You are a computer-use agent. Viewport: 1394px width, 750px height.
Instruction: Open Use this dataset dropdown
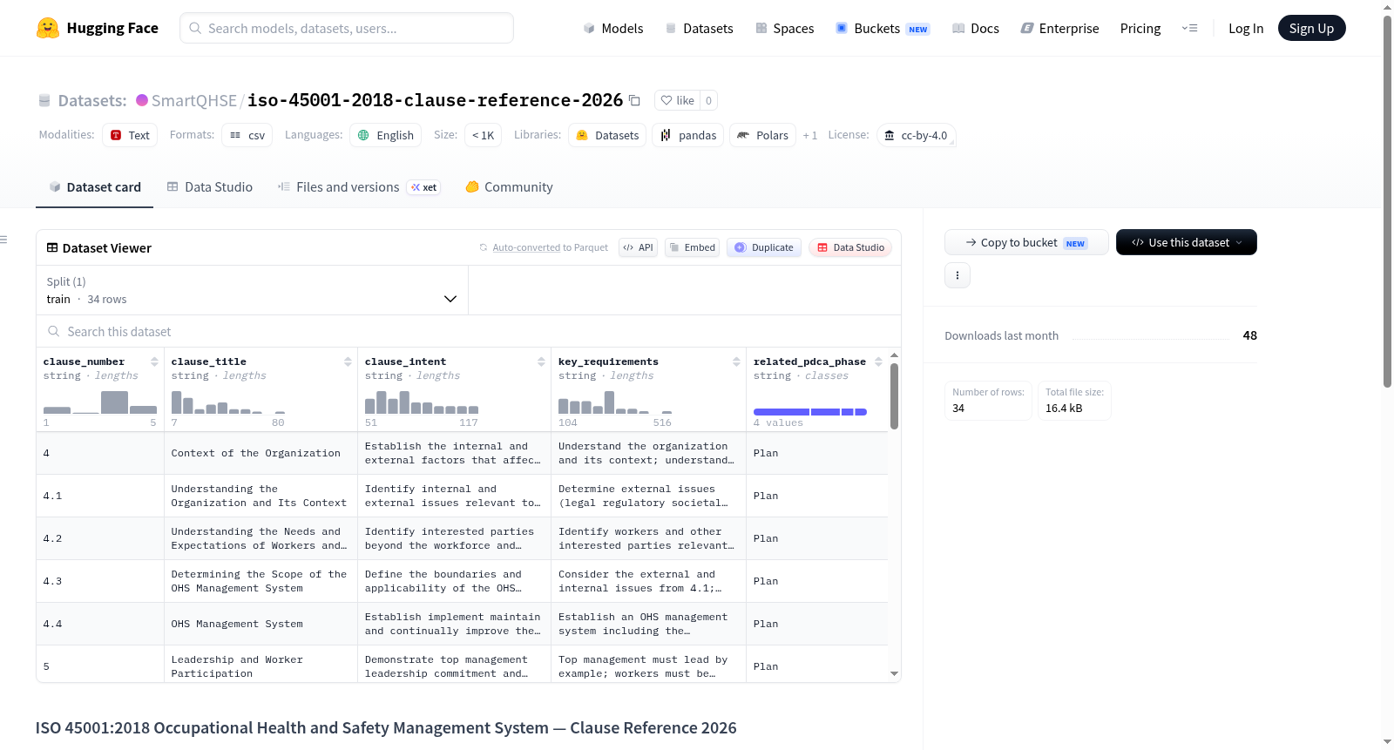click(1187, 242)
